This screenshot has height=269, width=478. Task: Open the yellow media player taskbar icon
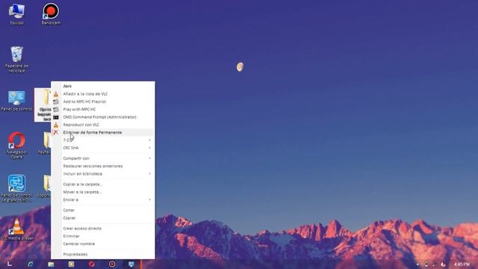tap(71, 264)
